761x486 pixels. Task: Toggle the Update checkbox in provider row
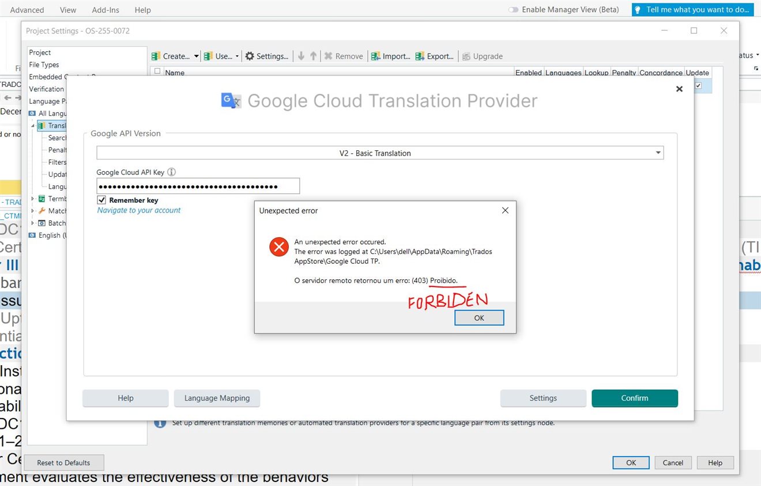coord(698,85)
